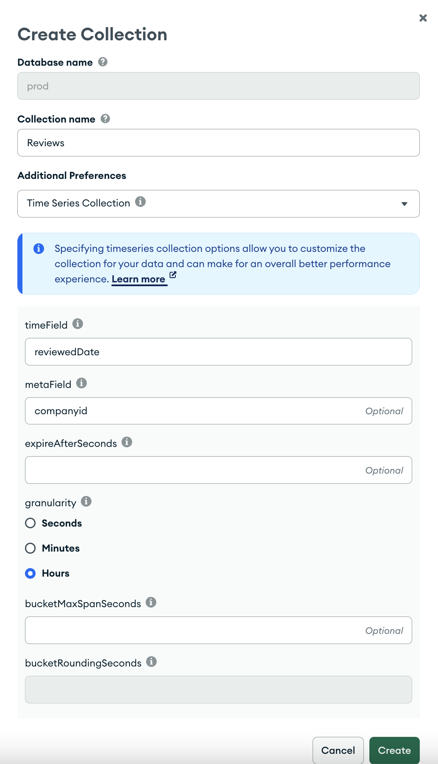Click inside the expireAfterSeconds input field
Viewport: 438px width, 764px height.
tap(219, 470)
